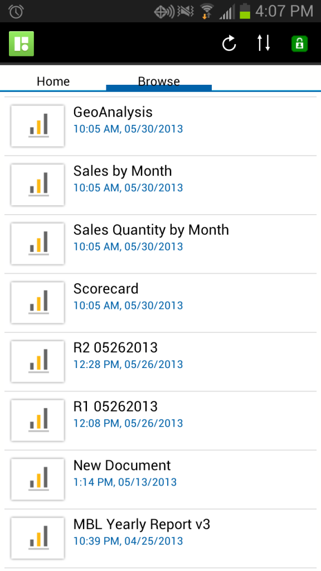Open the Scorecard report title

click(x=106, y=289)
